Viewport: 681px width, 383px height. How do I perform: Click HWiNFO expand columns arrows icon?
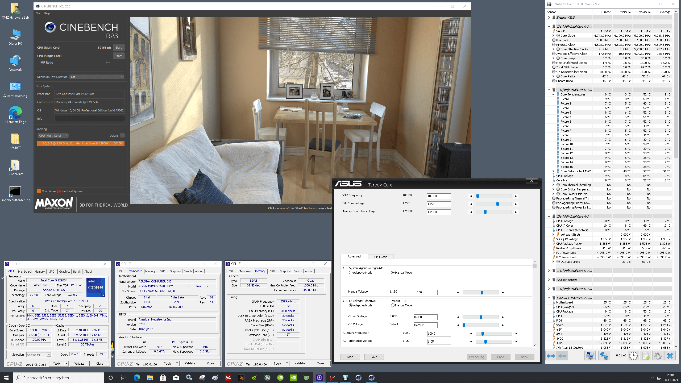click(551, 356)
